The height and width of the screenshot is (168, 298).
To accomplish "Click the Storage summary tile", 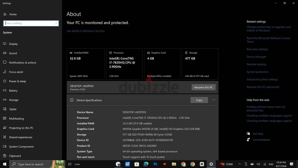I will (200, 64).
